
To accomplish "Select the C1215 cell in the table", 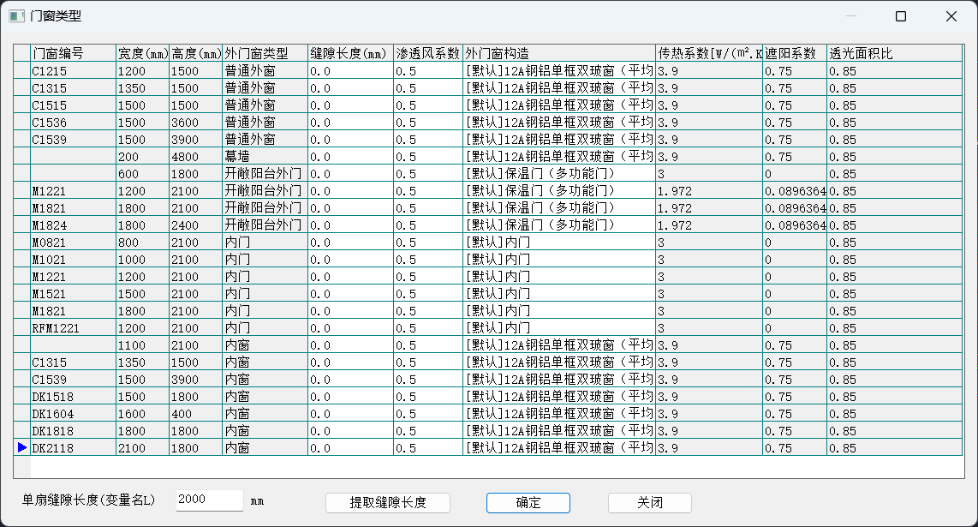I will pos(73,71).
